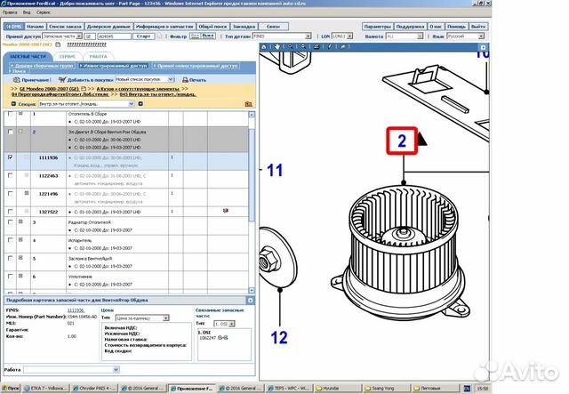Image resolution: width=569 pixels, height=394 pixels.
Task: Tick the checkbox for row 1 Отопитель в сборе
Action: pos(10,114)
